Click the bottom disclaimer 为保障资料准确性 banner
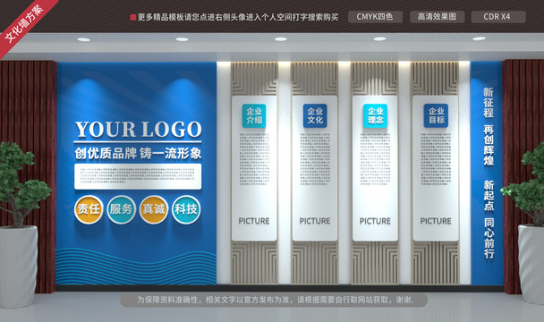 pos(274,300)
